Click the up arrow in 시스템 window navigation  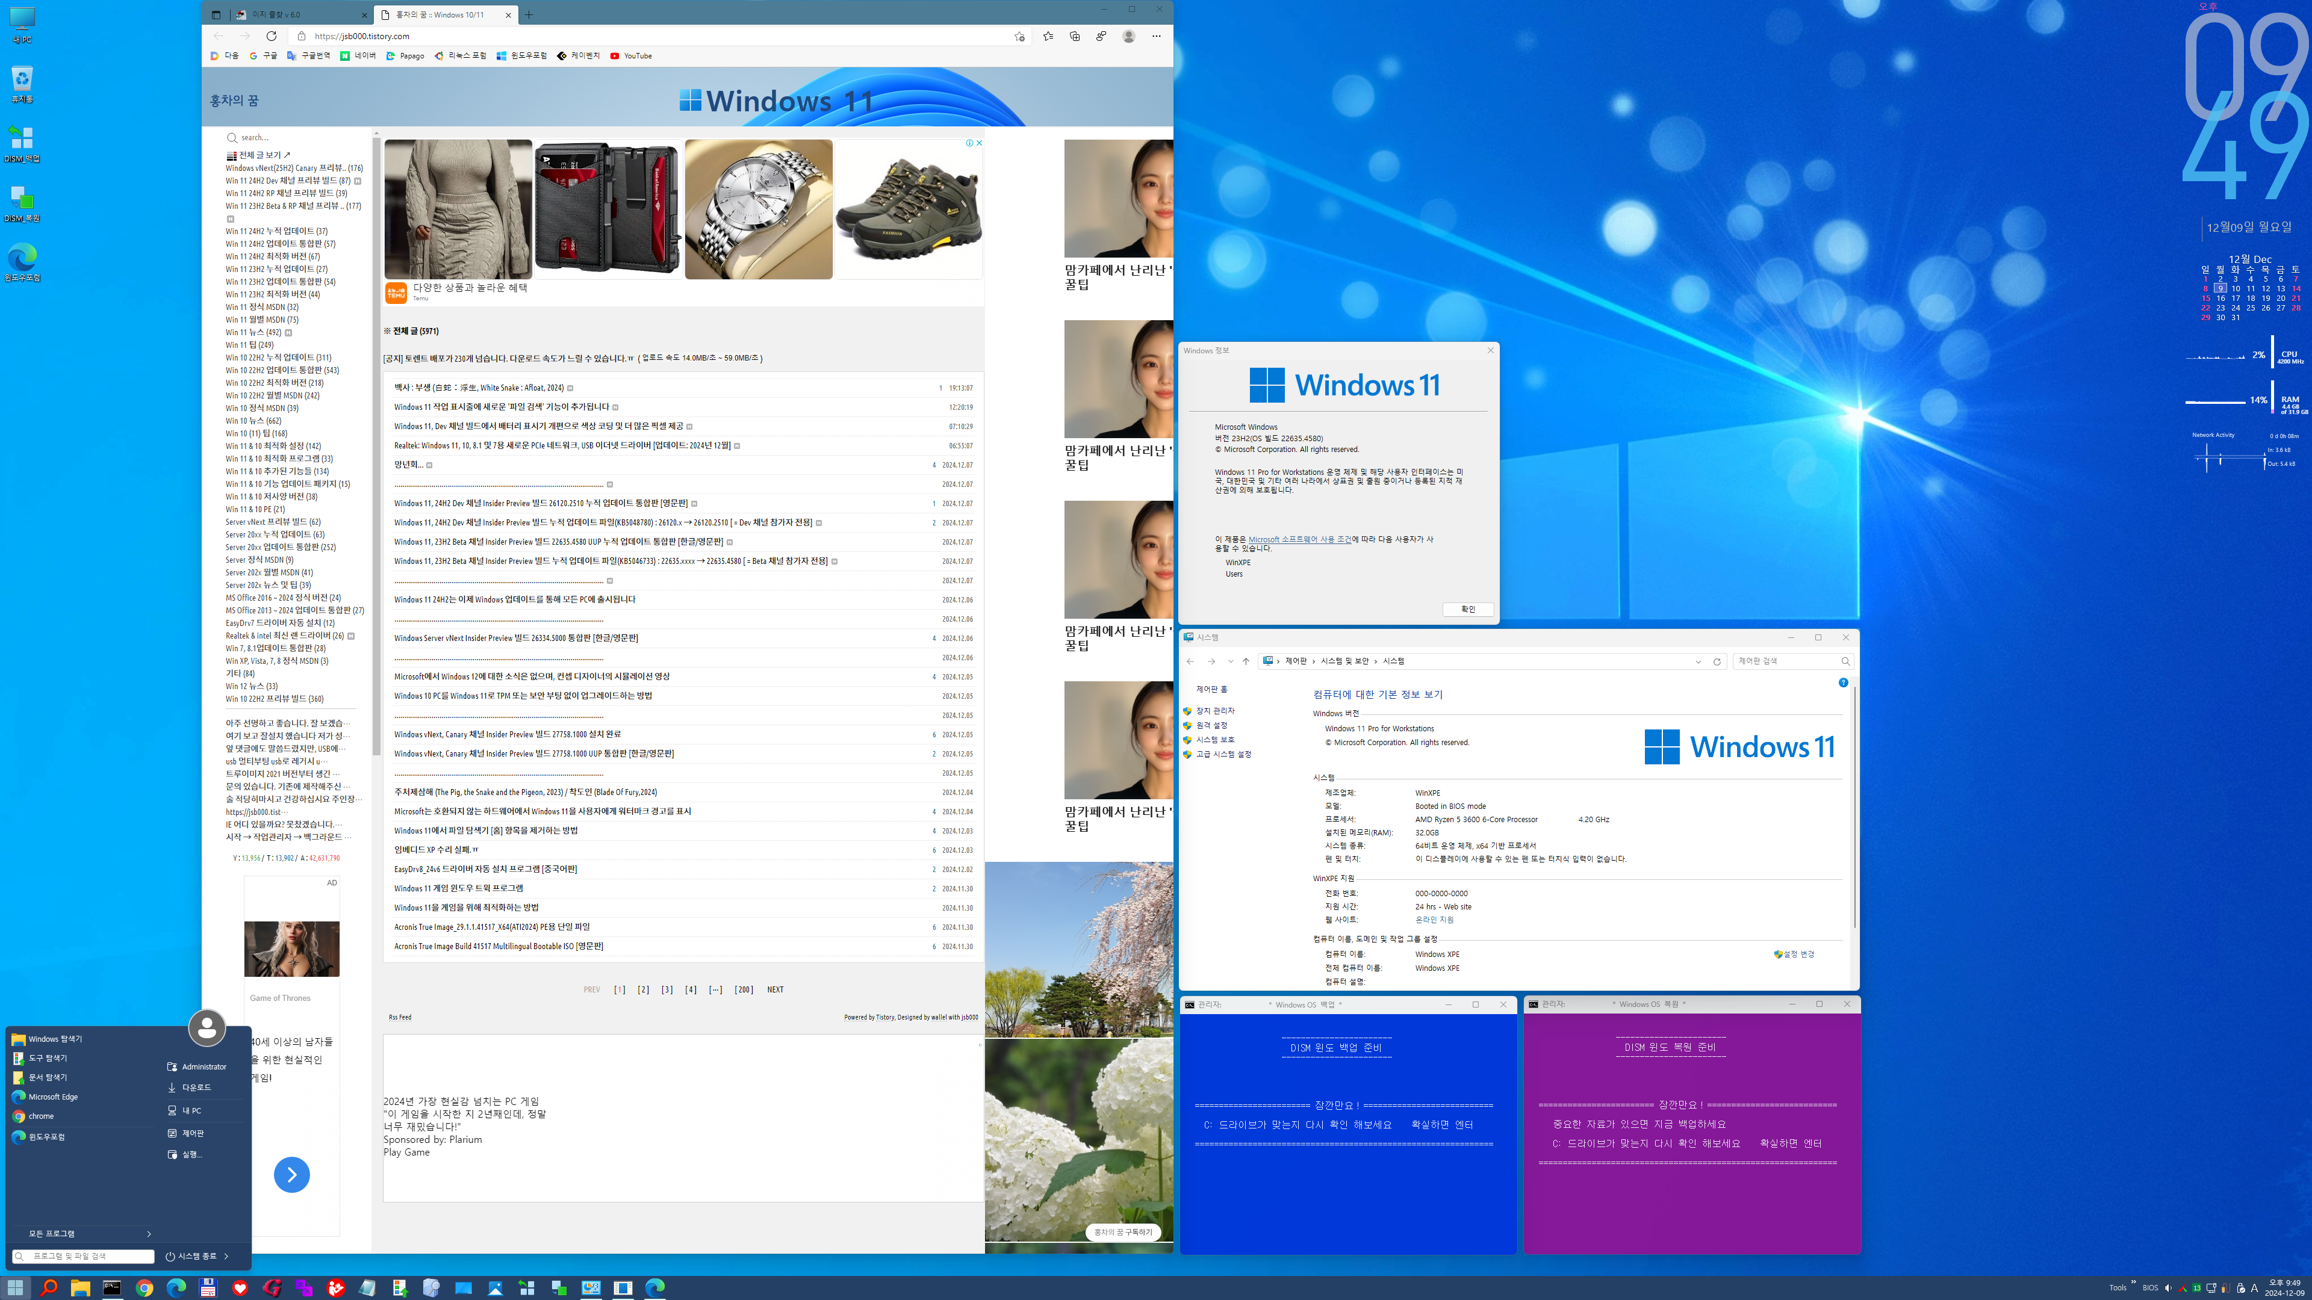1246,661
